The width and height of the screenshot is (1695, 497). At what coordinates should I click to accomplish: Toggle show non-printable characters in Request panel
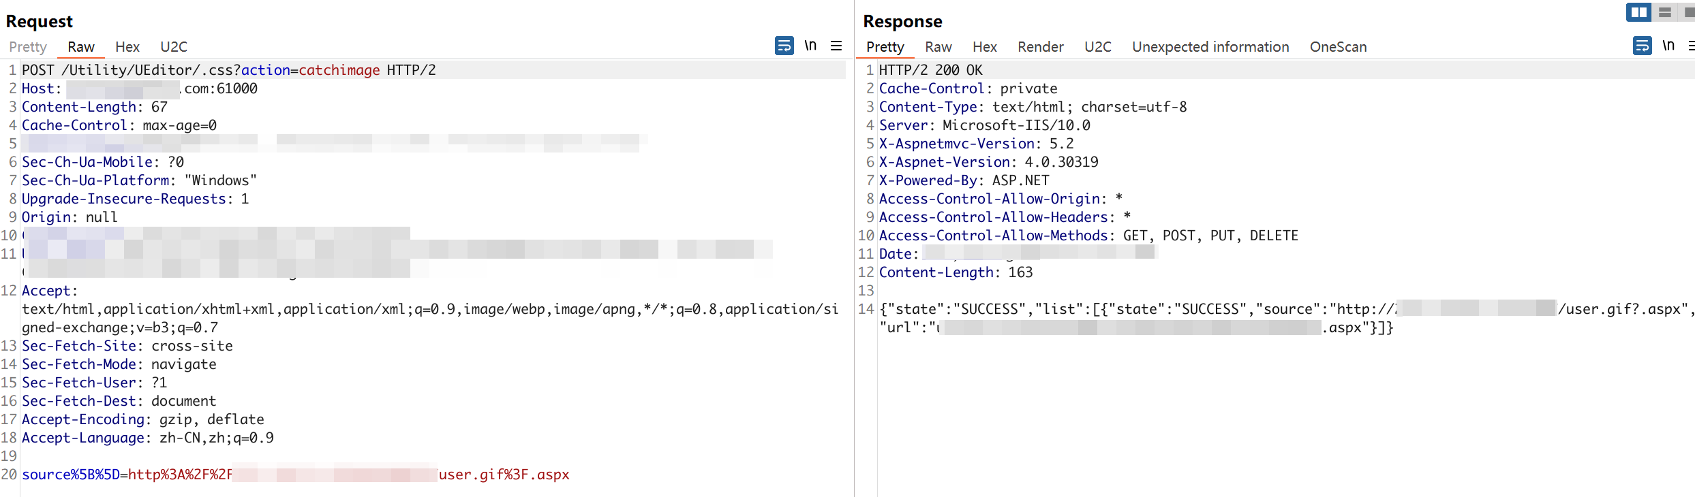[810, 46]
